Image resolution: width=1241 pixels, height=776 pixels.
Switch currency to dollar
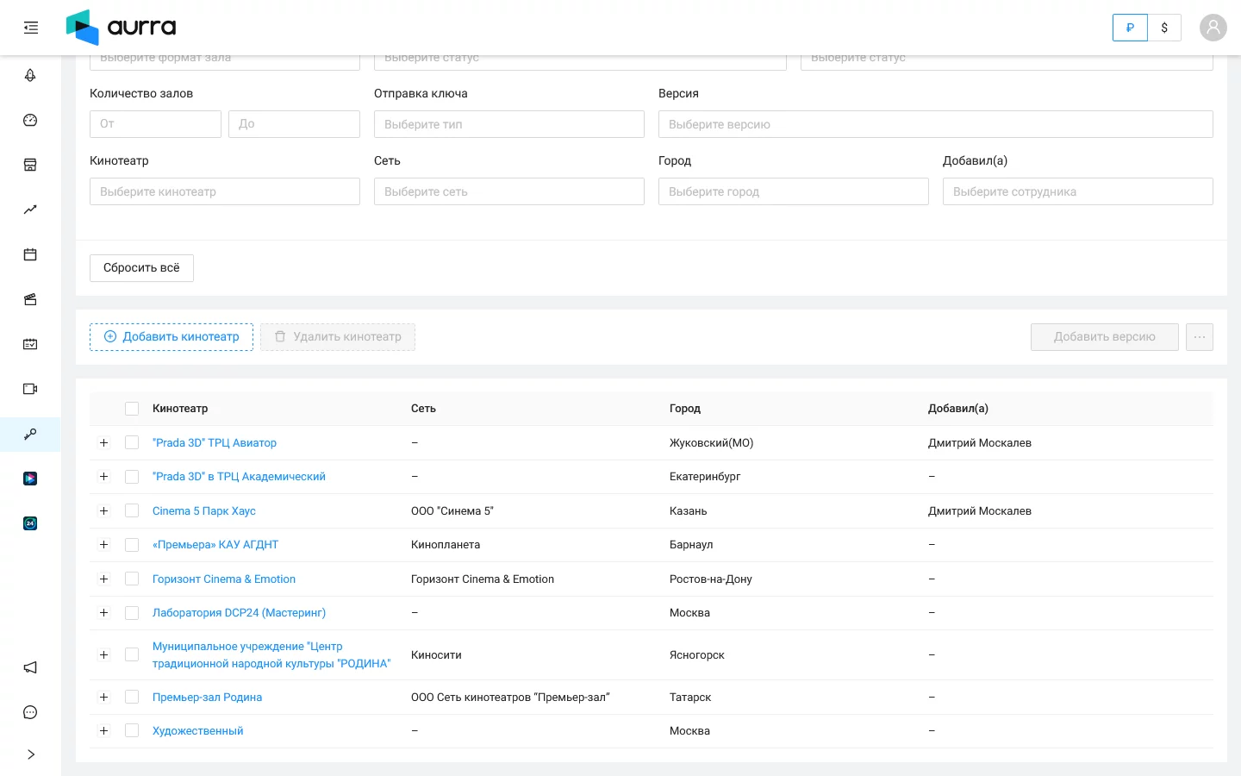pos(1164,28)
